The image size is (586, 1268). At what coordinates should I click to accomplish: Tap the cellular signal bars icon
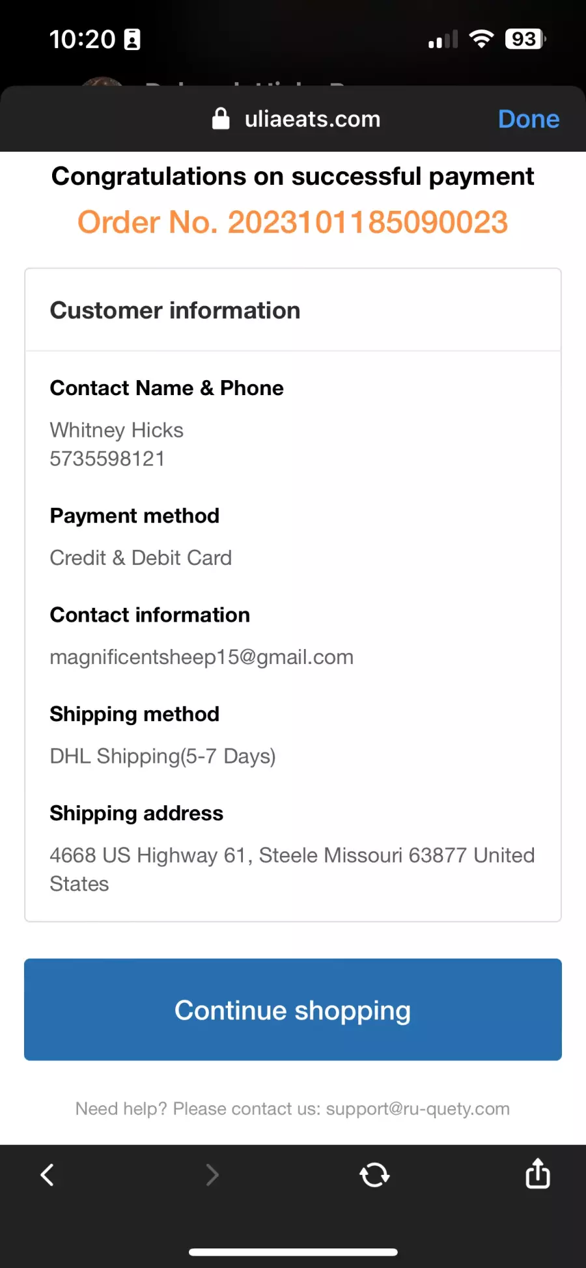pos(443,40)
